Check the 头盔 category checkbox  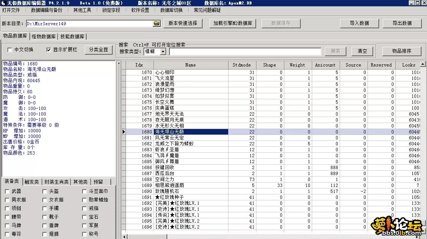coord(45,191)
